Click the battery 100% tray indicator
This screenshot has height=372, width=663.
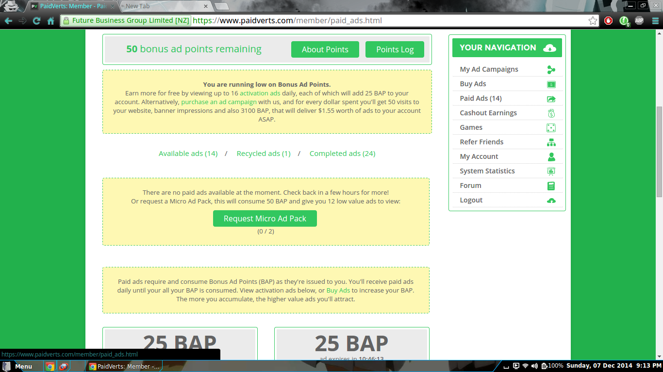[x=552, y=366]
